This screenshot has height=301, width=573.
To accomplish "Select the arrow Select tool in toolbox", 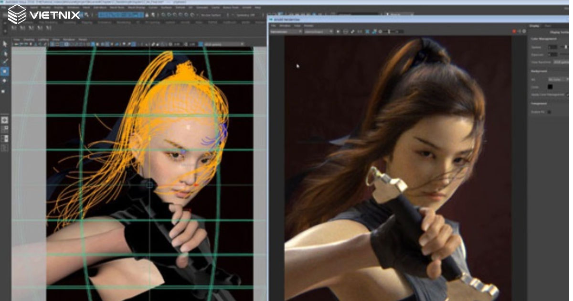I will point(5,44).
